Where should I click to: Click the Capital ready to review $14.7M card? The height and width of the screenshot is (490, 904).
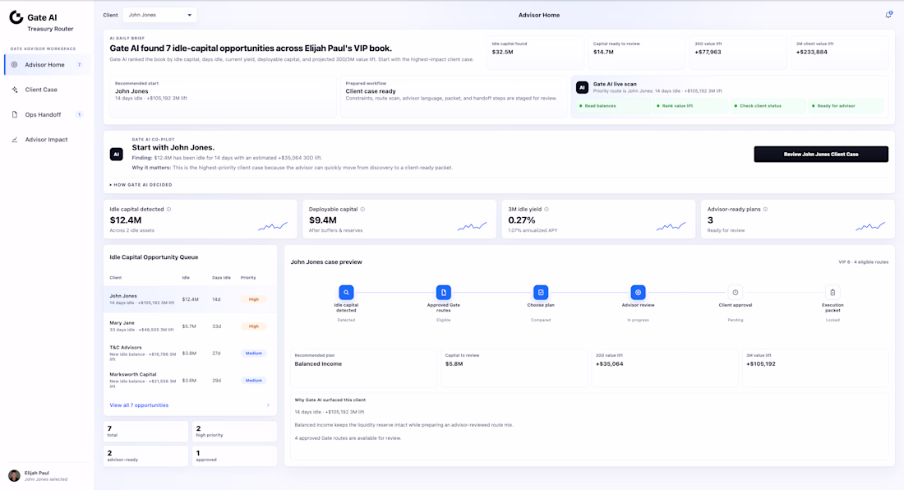click(x=636, y=52)
